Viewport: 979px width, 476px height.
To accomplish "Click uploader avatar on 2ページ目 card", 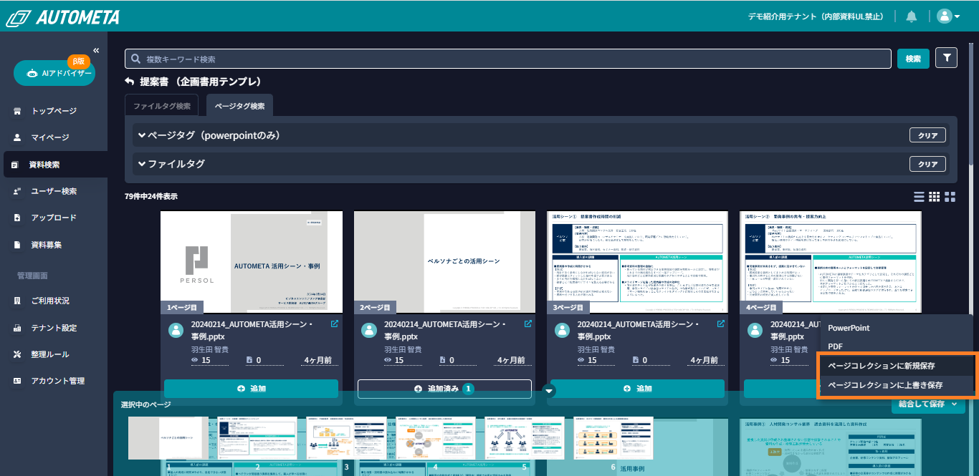I will click(x=369, y=330).
